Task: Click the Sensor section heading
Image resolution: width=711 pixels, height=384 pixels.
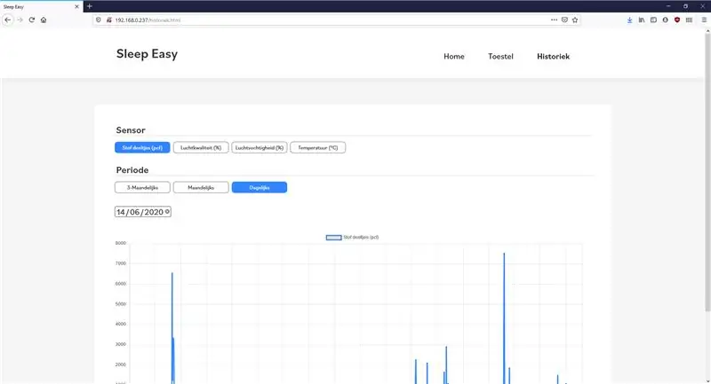Action: [131, 130]
